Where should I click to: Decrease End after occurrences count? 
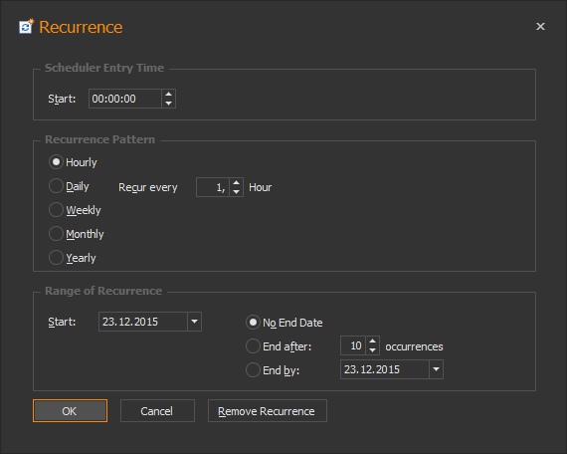(x=372, y=350)
